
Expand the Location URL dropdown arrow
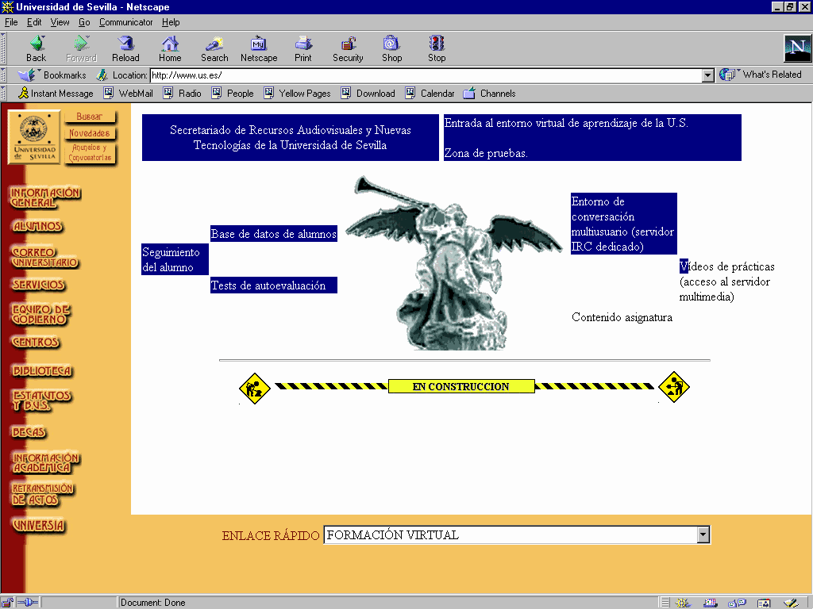click(x=708, y=76)
